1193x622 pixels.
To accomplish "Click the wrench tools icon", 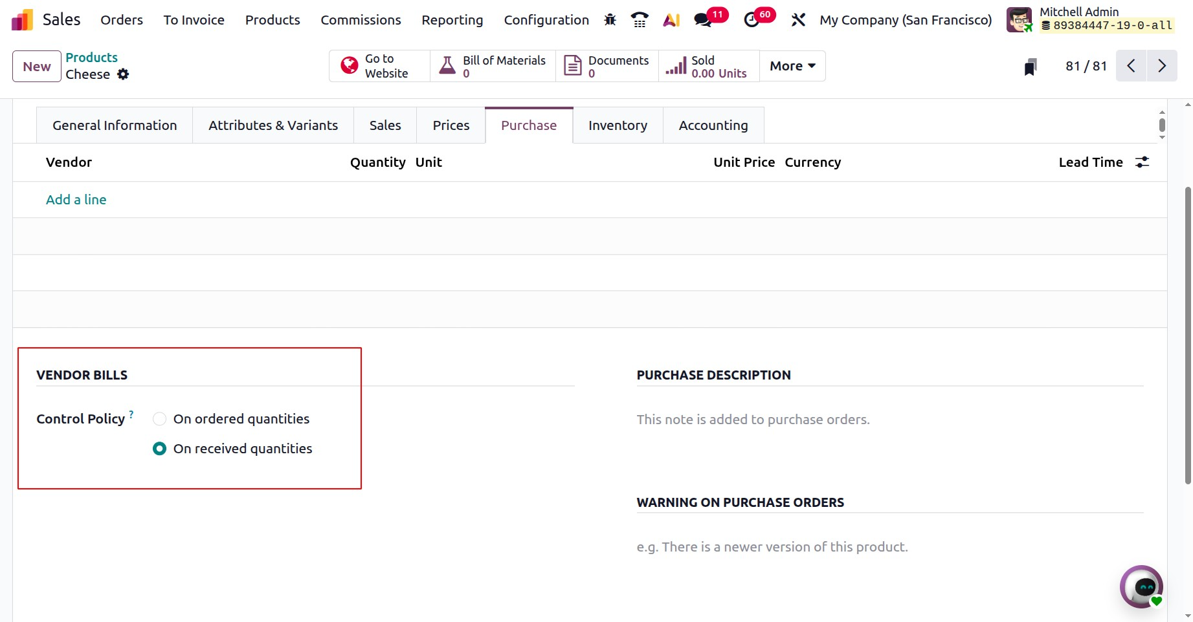I will click(x=798, y=20).
